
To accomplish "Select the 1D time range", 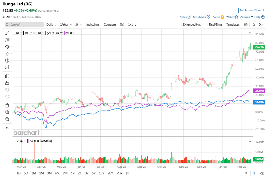I will pyautogui.click(x=19, y=173).
